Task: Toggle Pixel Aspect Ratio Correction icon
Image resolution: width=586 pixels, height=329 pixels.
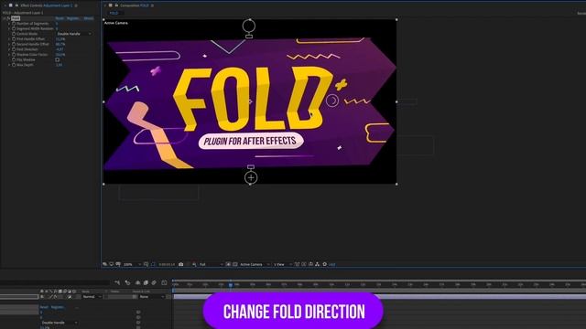Action: point(297,264)
